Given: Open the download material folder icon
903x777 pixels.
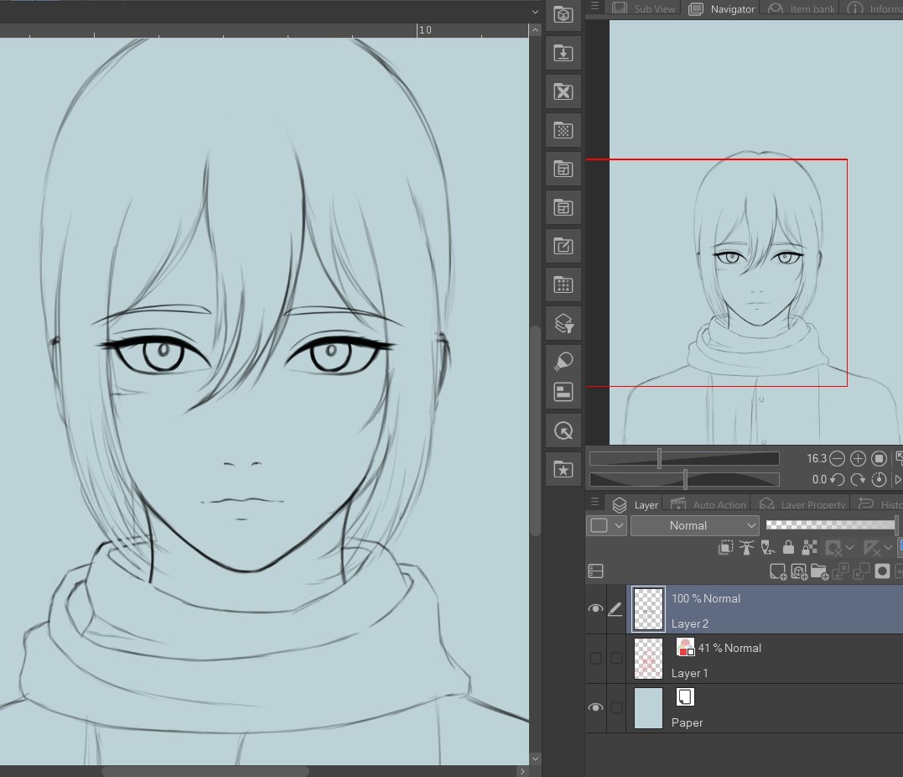Looking at the screenshot, I should 563,54.
